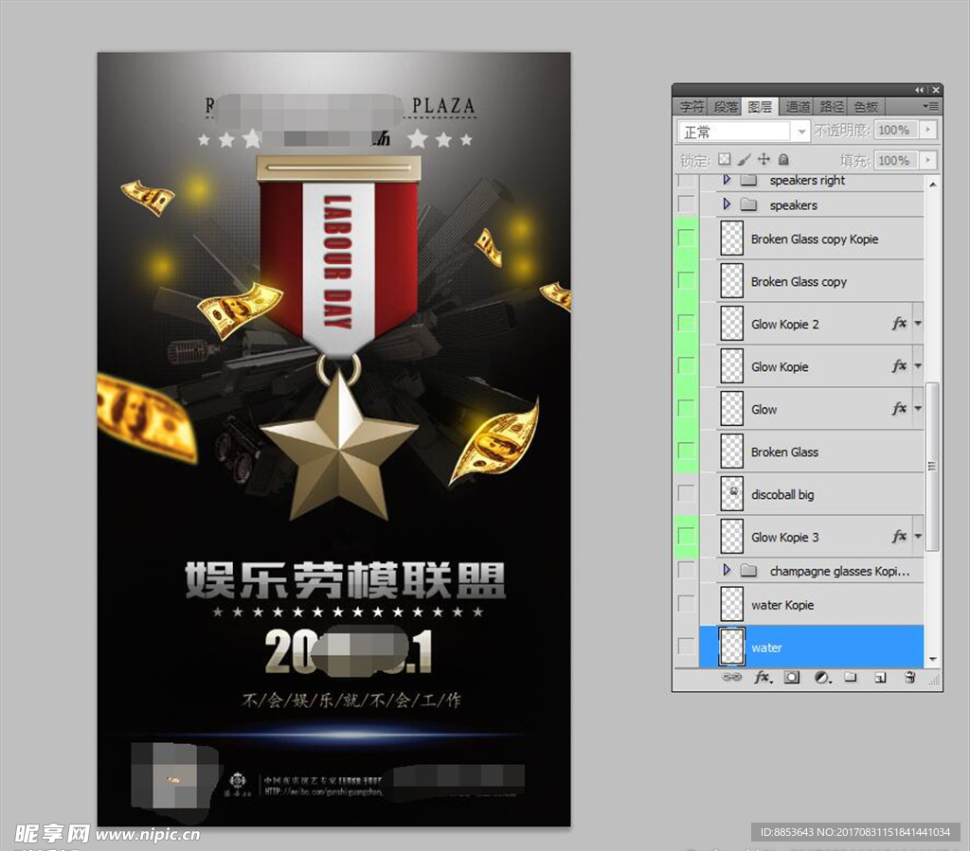
Task: Open the opacity slider arrow
Action: tap(928, 130)
